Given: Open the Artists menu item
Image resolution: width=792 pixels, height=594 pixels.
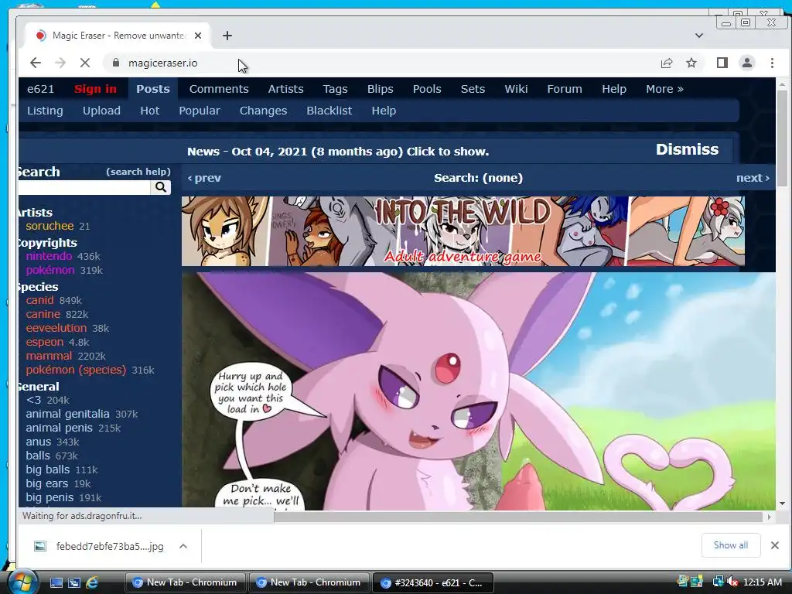Looking at the screenshot, I should tap(285, 89).
